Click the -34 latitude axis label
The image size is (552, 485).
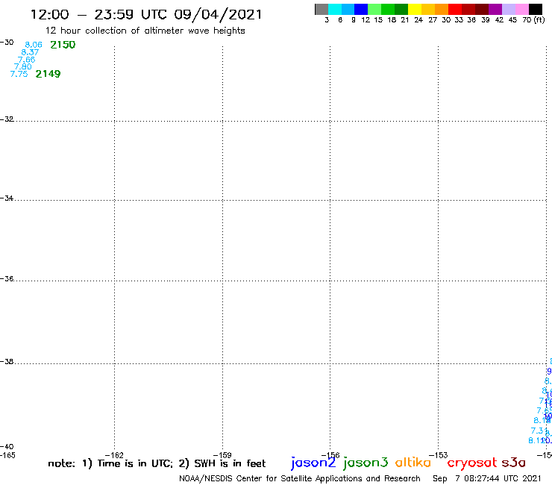[x=7, y=198]
